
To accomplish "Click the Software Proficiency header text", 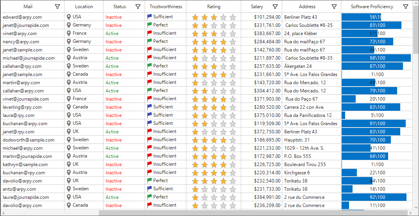I will 372,7.
